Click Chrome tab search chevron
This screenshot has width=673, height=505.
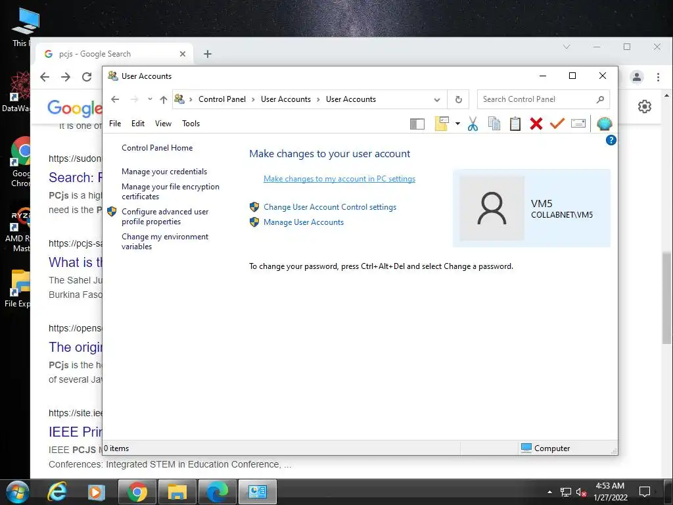pos(567,47)
